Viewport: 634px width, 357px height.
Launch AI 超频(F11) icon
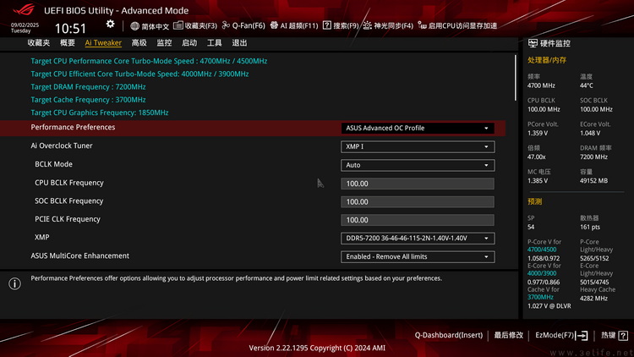[274, 25]
